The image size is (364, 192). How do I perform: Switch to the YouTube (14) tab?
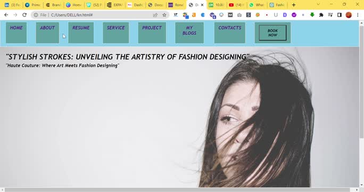pyautogui.click(x=237, y=5)
